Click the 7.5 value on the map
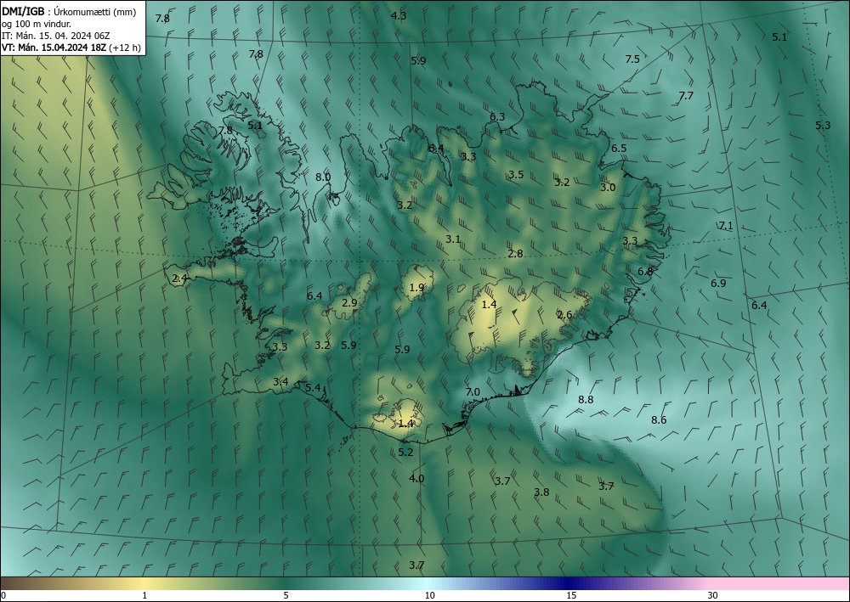This screenshot has height=602, width=850. (632, 59)
